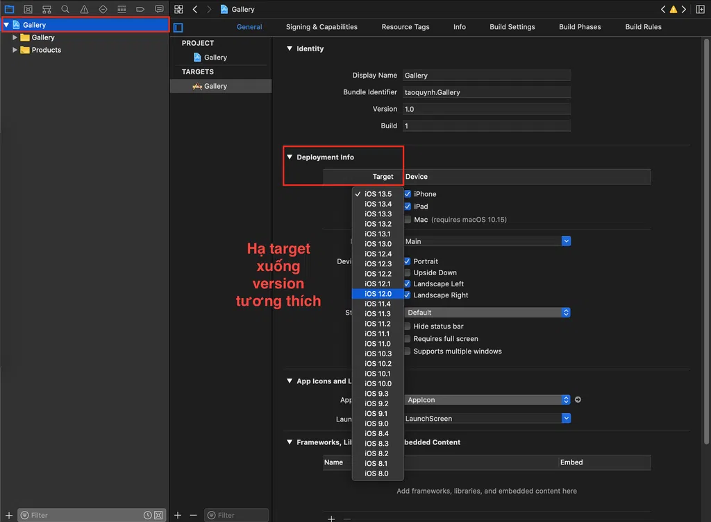This screenshot has width=711, height=522.
Task: Collapse the Gallery project root
Action: (6, 25)
